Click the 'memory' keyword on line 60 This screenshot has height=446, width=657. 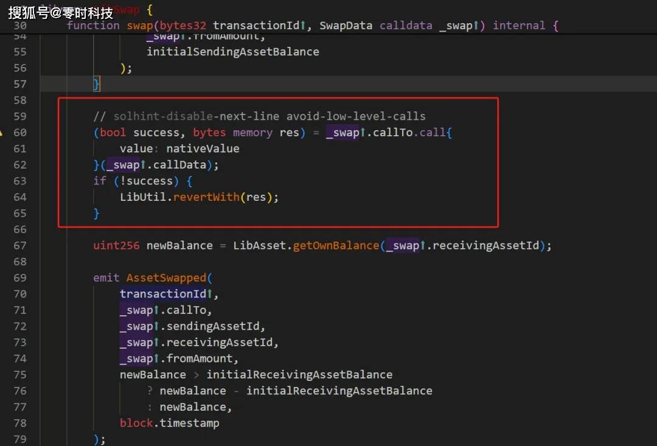252,133
